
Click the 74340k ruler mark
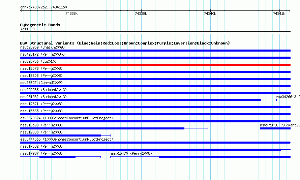point(210,13)
